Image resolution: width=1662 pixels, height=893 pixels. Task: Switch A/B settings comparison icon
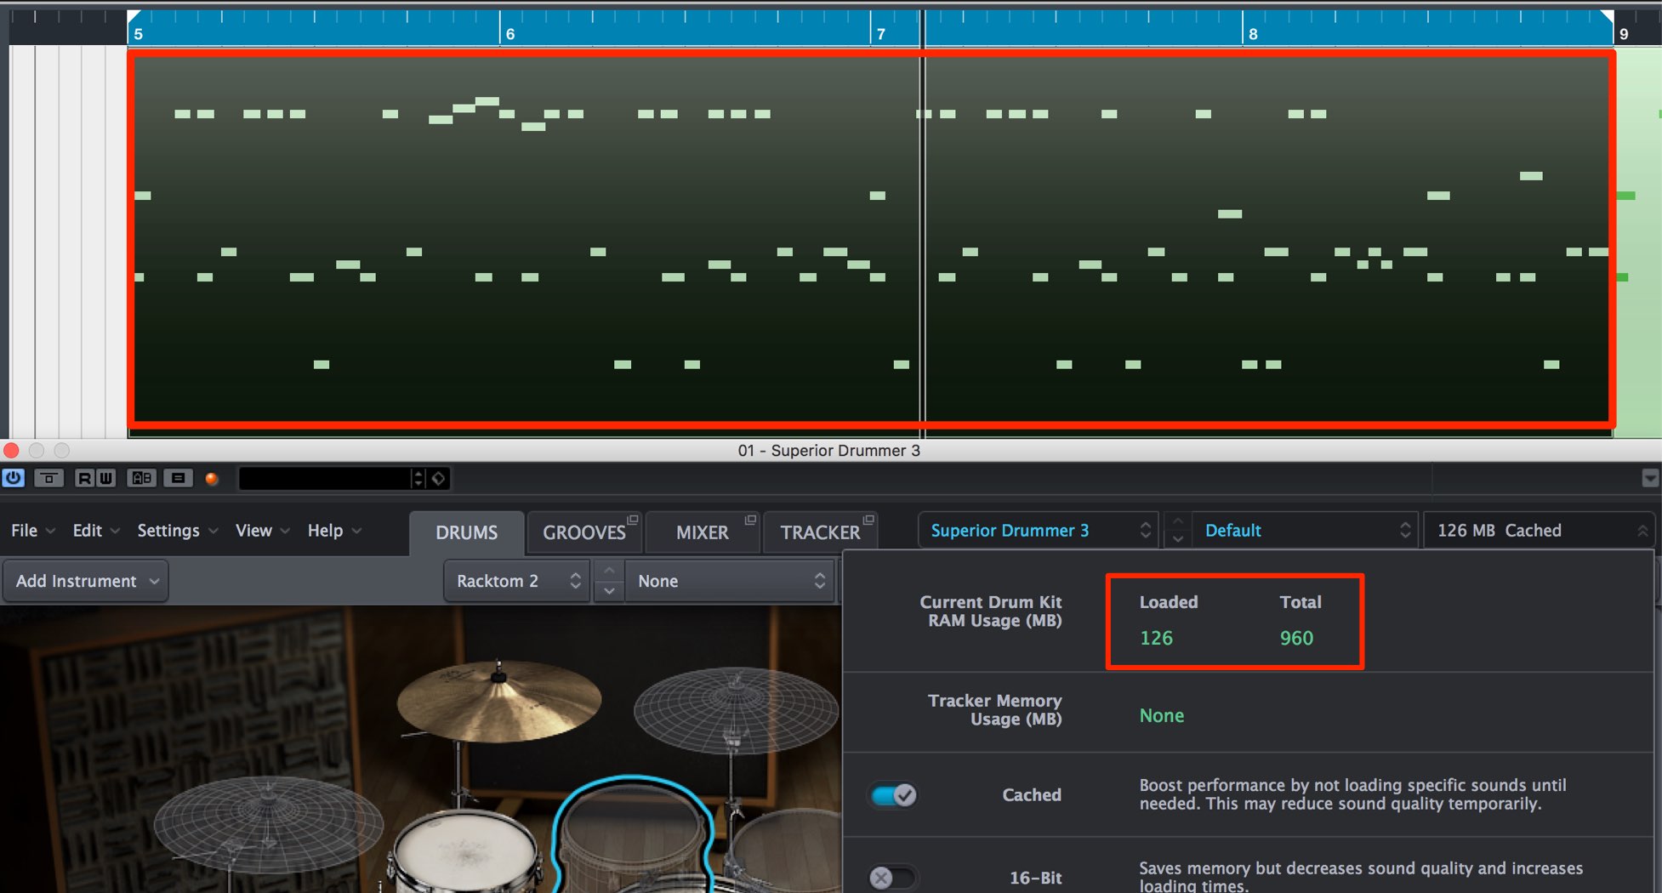(x=141, y=478)
